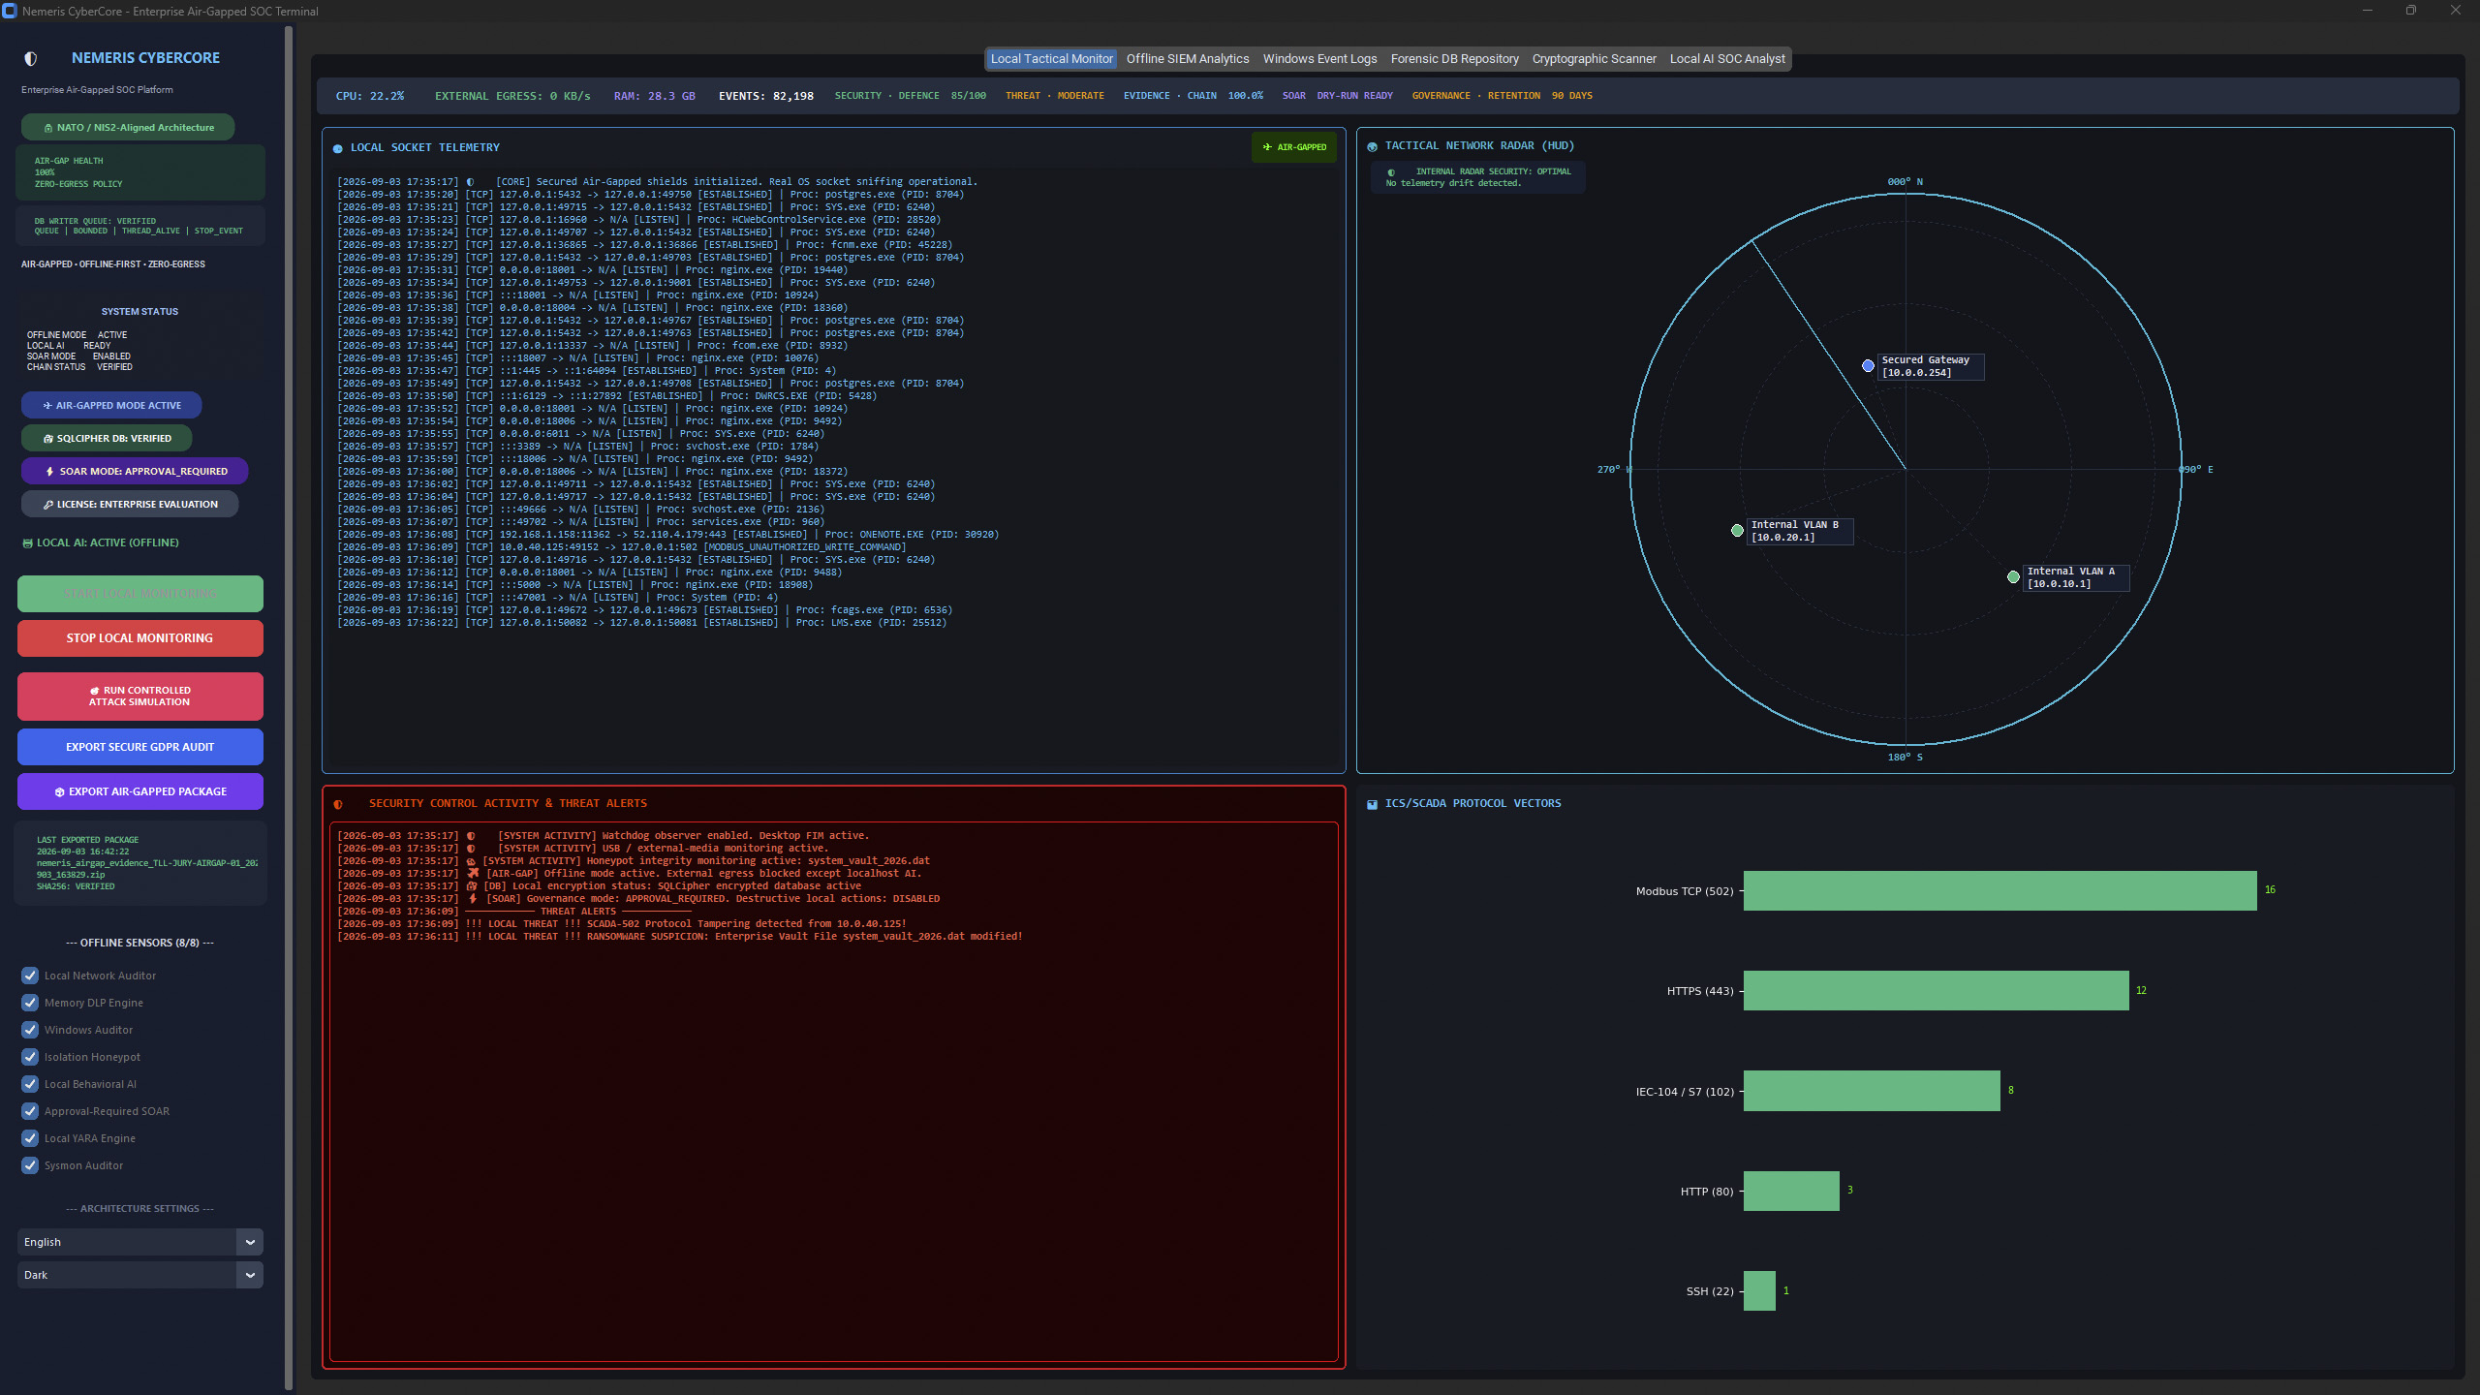This screenshot has width=2480, height=1395.
Task: Click the dot icon next to LOCAL SOCKET TELEMETRY
Action: (x=338, y=148)
